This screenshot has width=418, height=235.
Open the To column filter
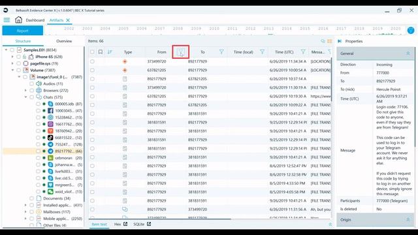tap(221, 52)
